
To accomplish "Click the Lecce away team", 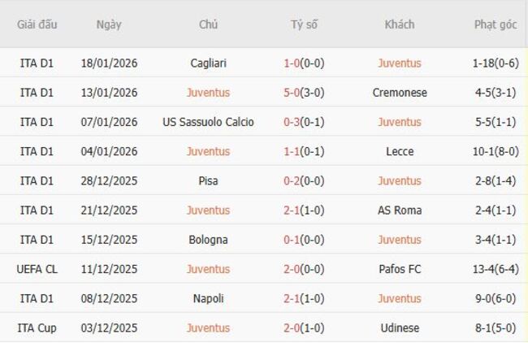I will (399, 151).
